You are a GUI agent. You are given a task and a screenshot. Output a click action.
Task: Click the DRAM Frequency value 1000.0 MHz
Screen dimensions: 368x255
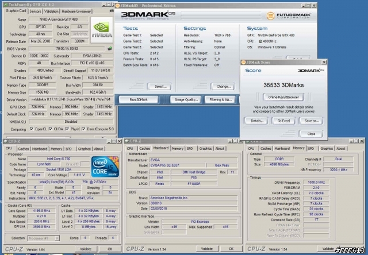[x=316, y=182]
